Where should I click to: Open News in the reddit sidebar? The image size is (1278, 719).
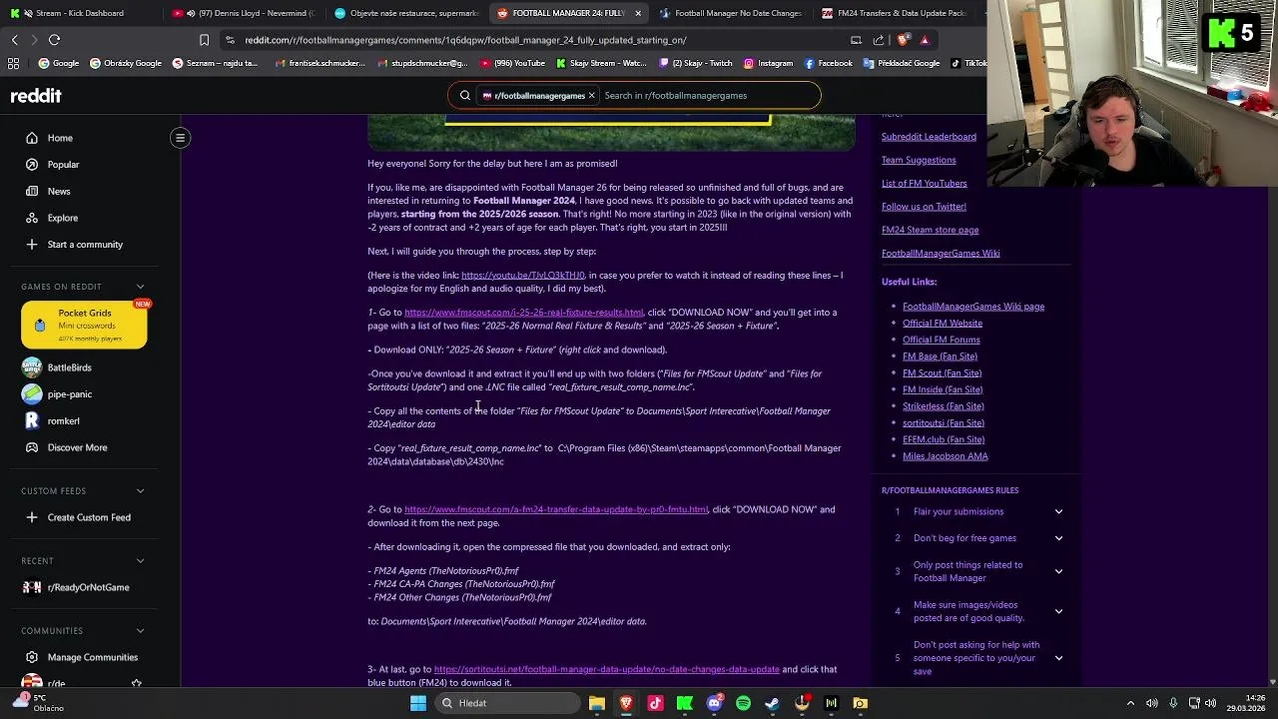click(59, 191)
